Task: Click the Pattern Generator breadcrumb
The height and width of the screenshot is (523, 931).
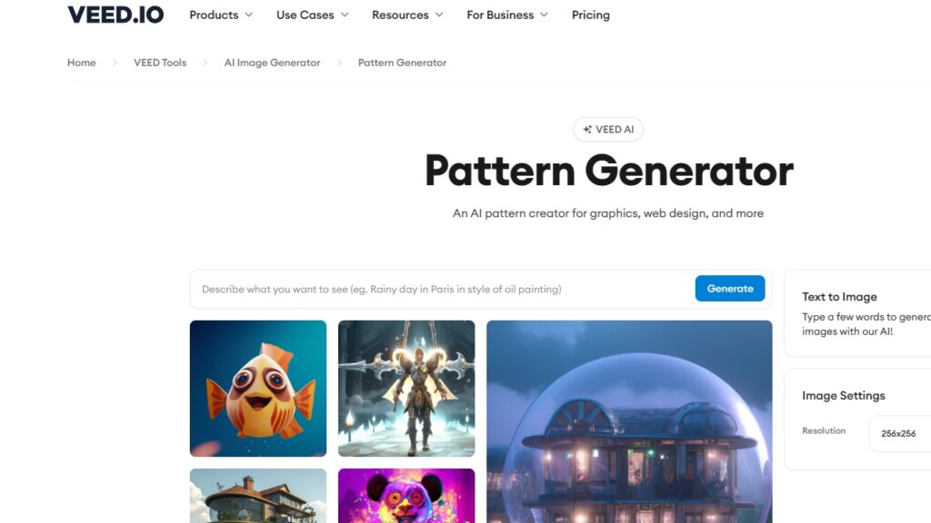Action: 402,63
